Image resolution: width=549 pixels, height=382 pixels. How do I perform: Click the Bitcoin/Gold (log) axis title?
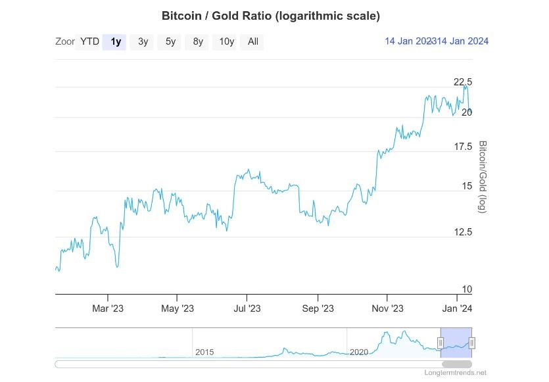click(x=483, y=177)
